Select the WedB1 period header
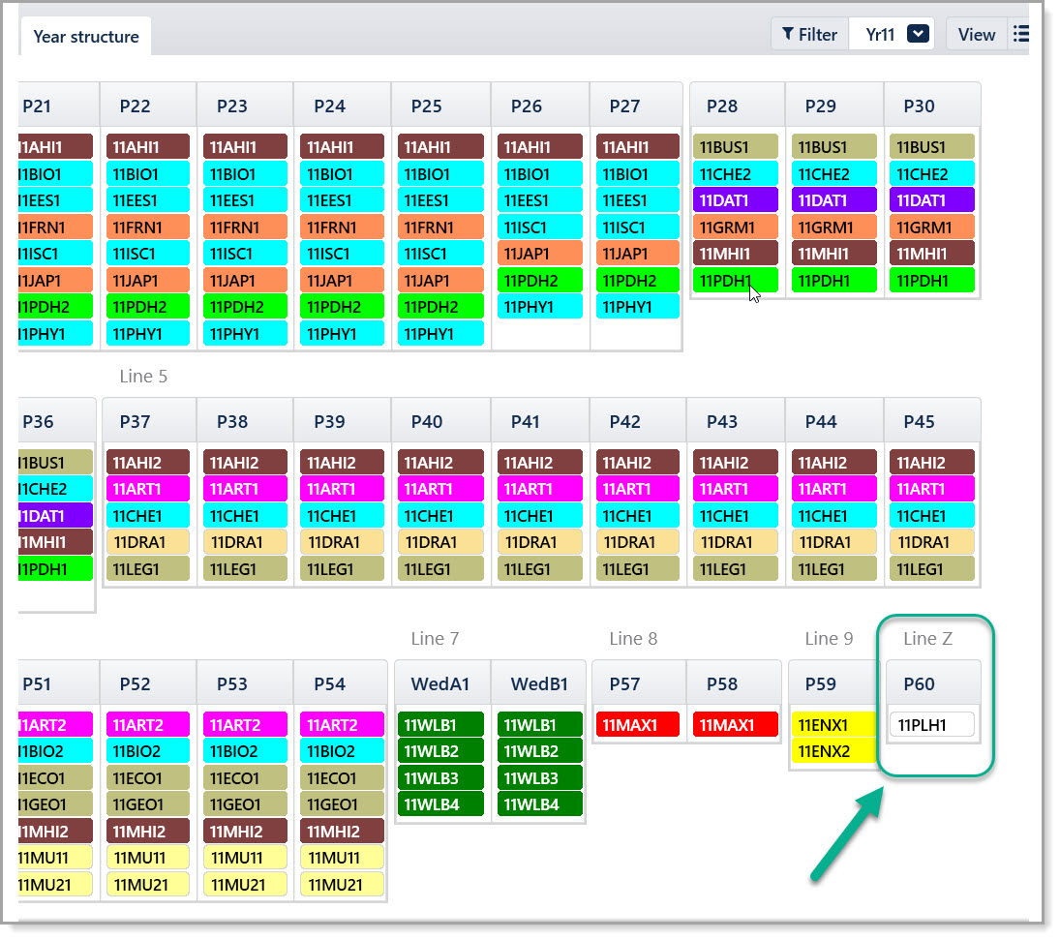Screen dimensions: 1060x940 539,684
